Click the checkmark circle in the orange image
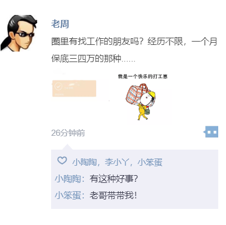The image size is (226, 225). click(58, 86)
